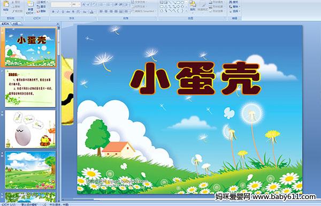Click the Clear Formatting icon

tap(94, 4)
